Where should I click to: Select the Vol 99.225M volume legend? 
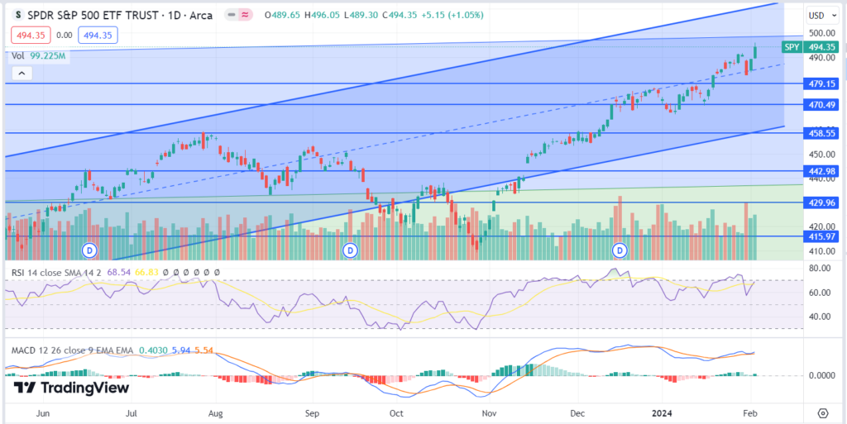point(40,55)
